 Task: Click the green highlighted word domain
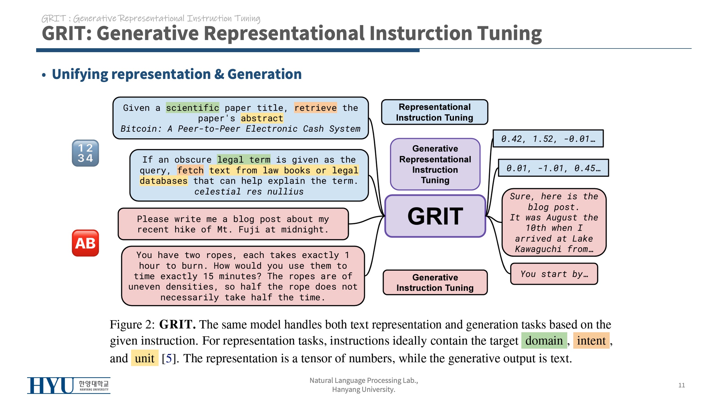pyautogui.click(x=544, y=341)
